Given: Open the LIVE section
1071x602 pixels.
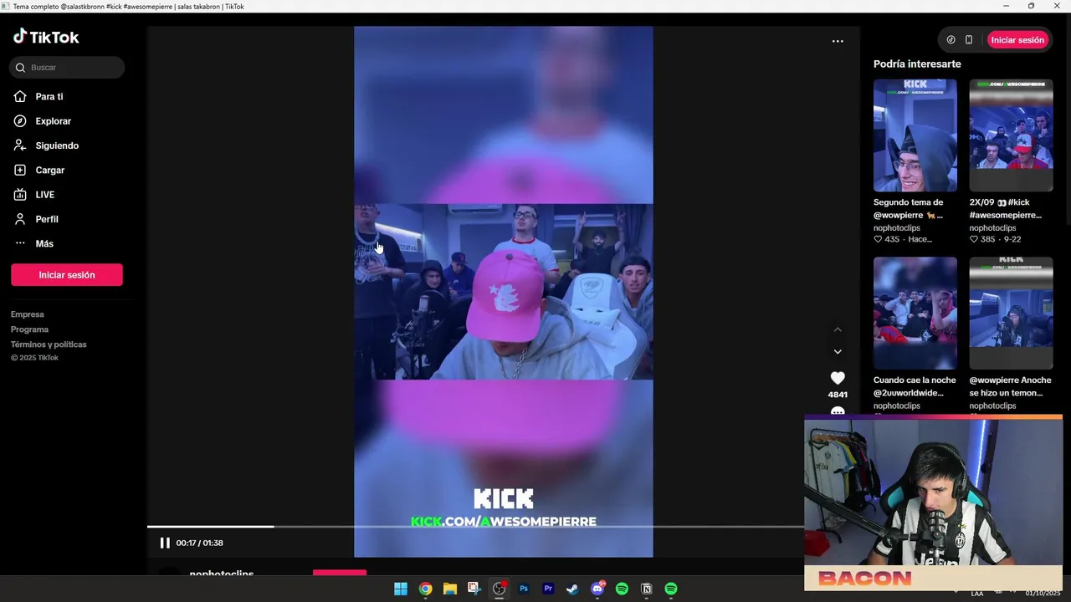Looking at the screenshot, I should click(x=45, y=195).
